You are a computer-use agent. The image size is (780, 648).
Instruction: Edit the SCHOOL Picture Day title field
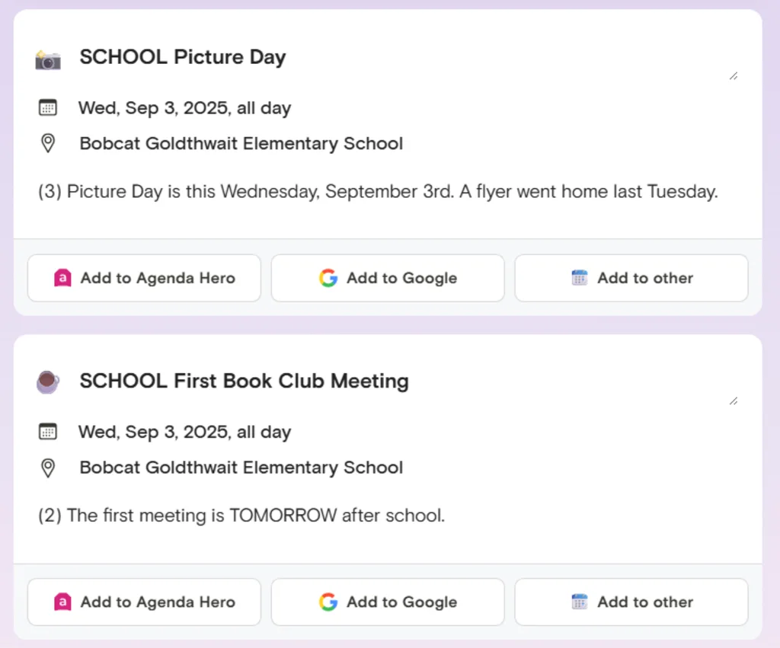click(183, 57)
